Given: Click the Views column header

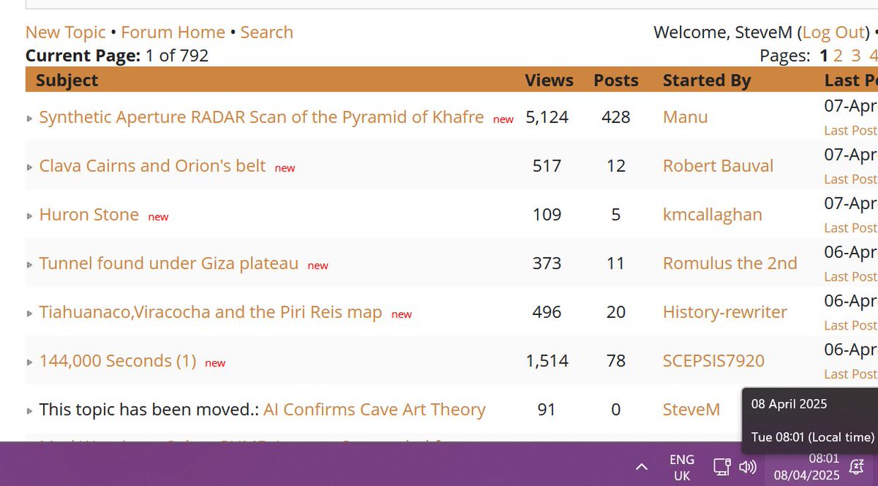Looking at the screenshot, I should 549,80.
